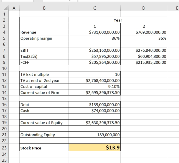
Task: Select row 23 header
Action: [4, 148]
